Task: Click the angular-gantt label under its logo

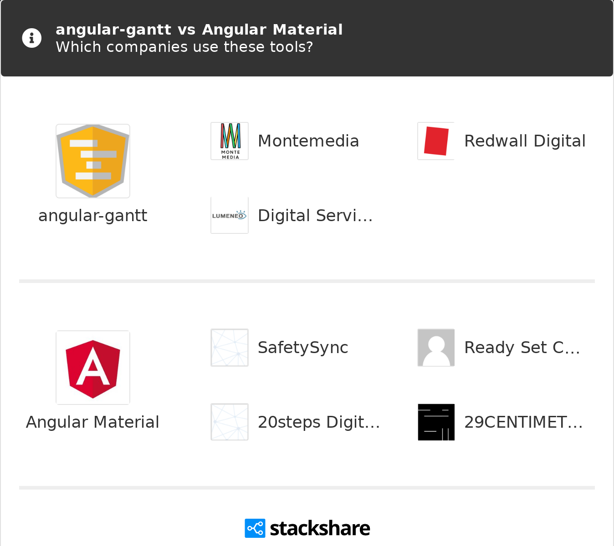Action: tap(92, 216)
